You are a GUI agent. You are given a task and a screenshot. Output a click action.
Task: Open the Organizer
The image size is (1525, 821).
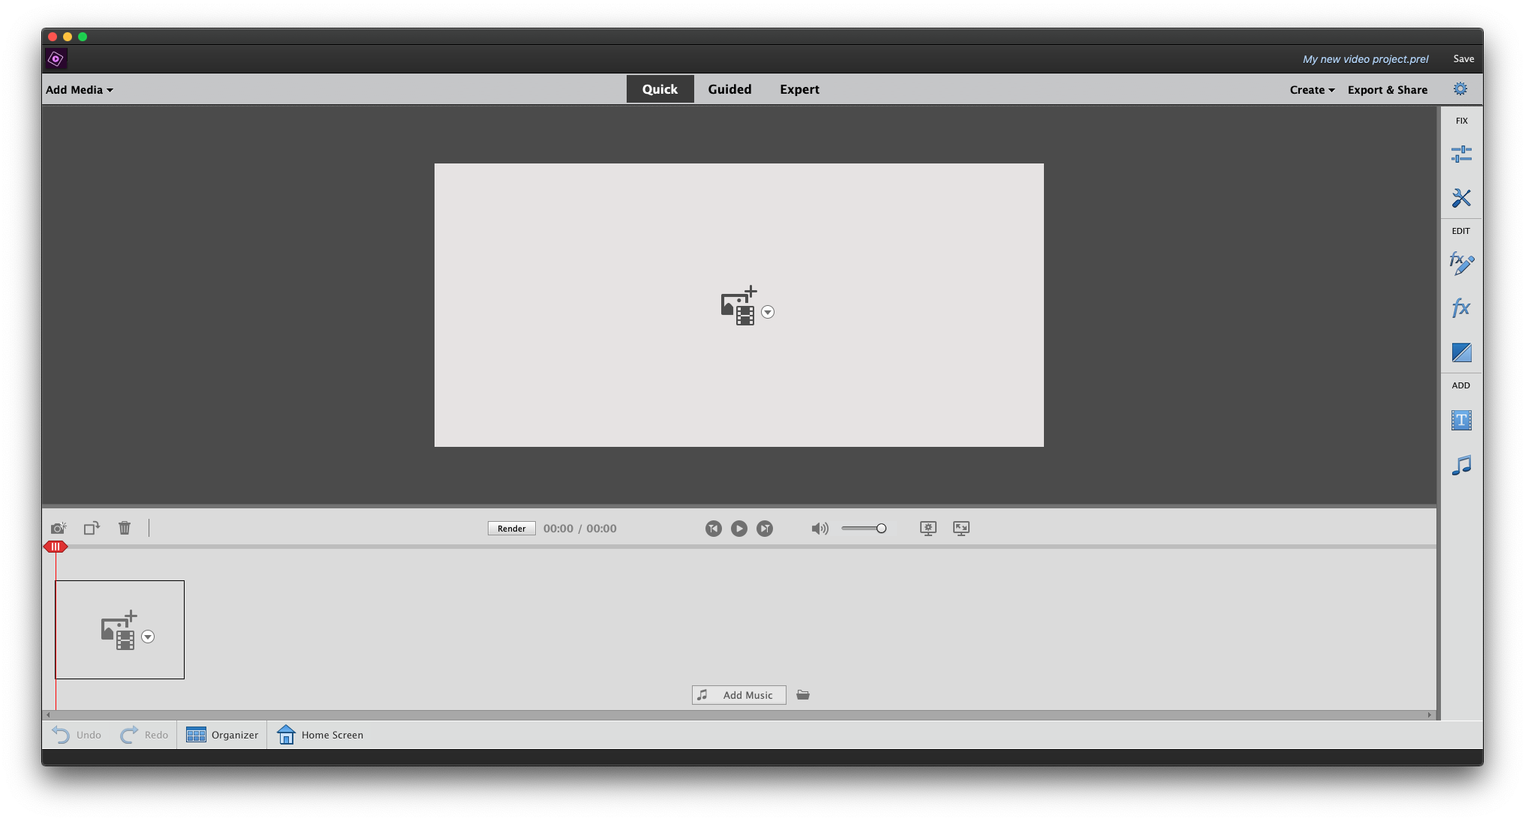[222, 735]
